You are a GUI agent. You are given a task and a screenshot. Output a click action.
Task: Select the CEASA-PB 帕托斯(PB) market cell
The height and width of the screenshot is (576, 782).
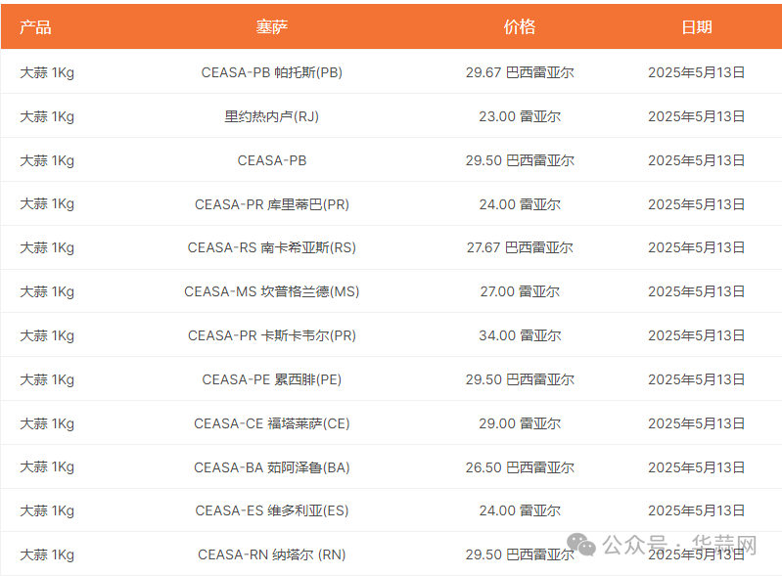click(271, 72)
